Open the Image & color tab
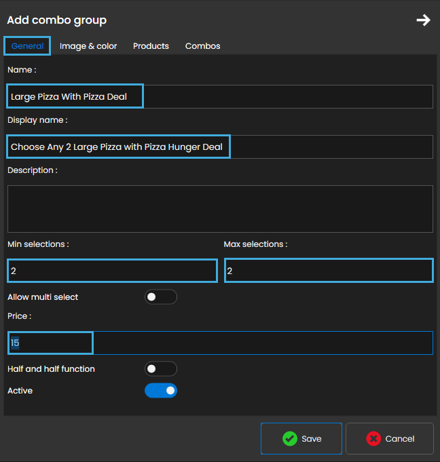This screenshot has height=462, width=440. [x=88, y=46]
